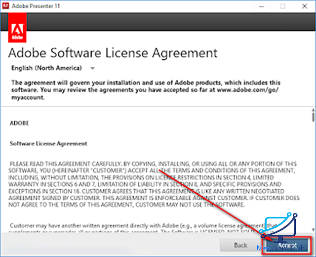Viewport: 316px width, 257px height.
Task: Click the 'ADOBE' heading in agreement
Action: 19,123
